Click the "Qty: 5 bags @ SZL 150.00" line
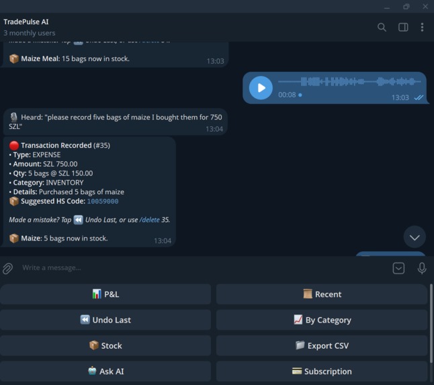This screenshot has width=434, height=385. pos(51,173)
